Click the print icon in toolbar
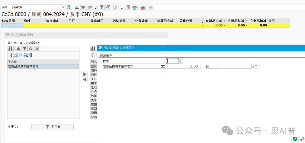The height and width of the screenshot is (143, 305). tap(135, 7)
